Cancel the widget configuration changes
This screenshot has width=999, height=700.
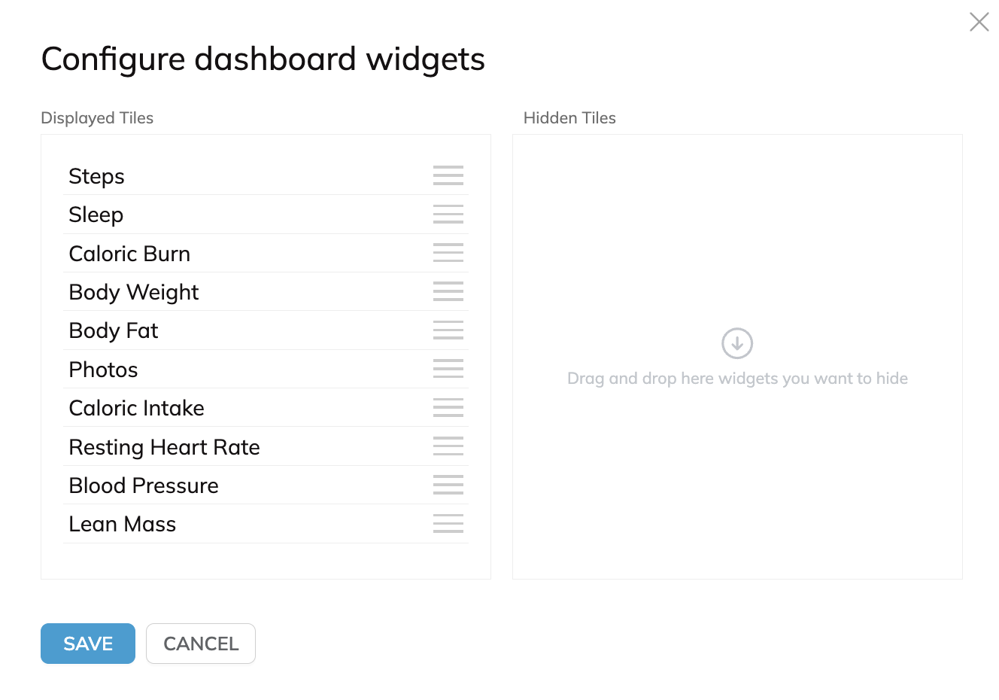[201, 644]
